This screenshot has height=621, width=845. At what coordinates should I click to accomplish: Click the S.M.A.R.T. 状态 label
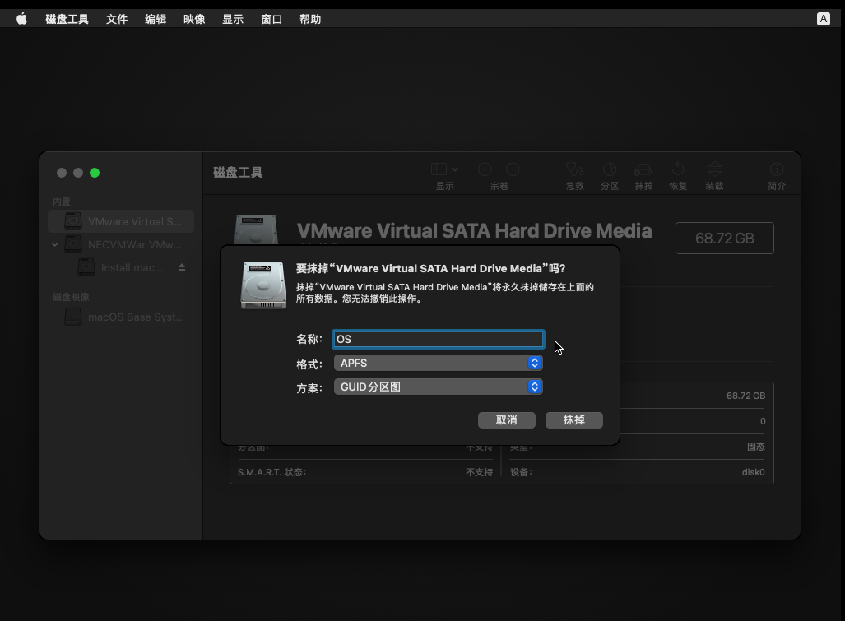point(272,472)
